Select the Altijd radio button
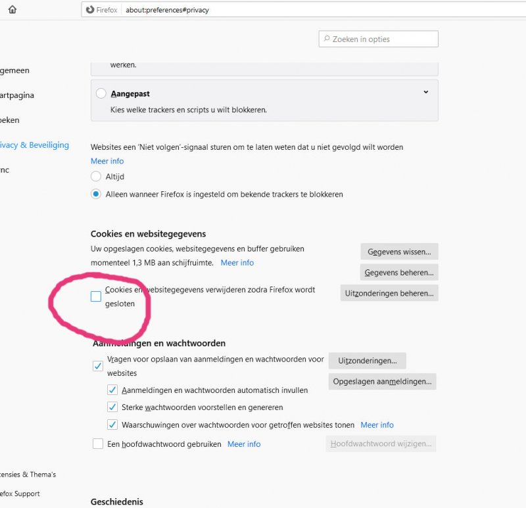526x508 pixels. (95, 176)
